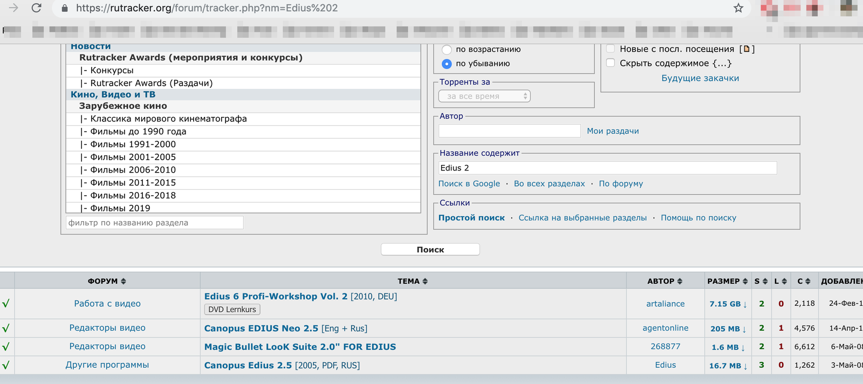This screenshot has height=384, width=863.
Task: Click the 'фильтр по названию раздела' field
Action: click(154, 223)
